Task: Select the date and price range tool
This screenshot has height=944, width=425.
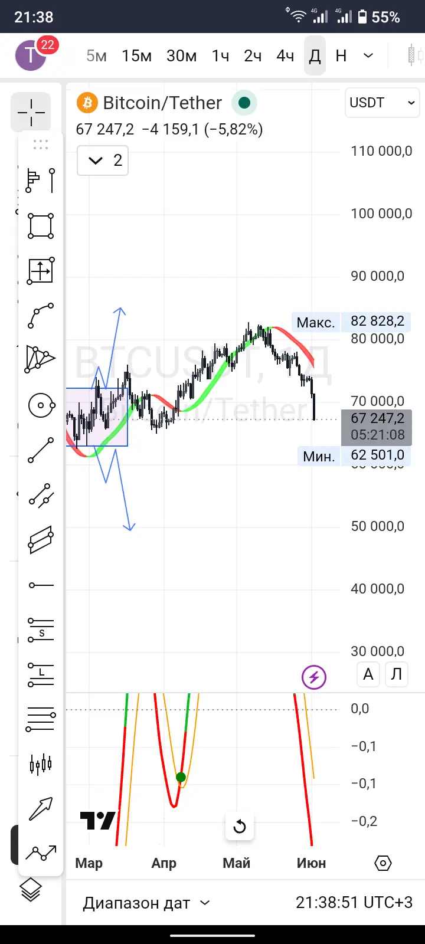Action: point(41,271)
